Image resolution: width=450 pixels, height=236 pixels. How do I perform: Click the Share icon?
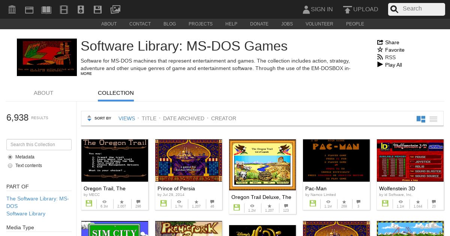coord(380,42)
